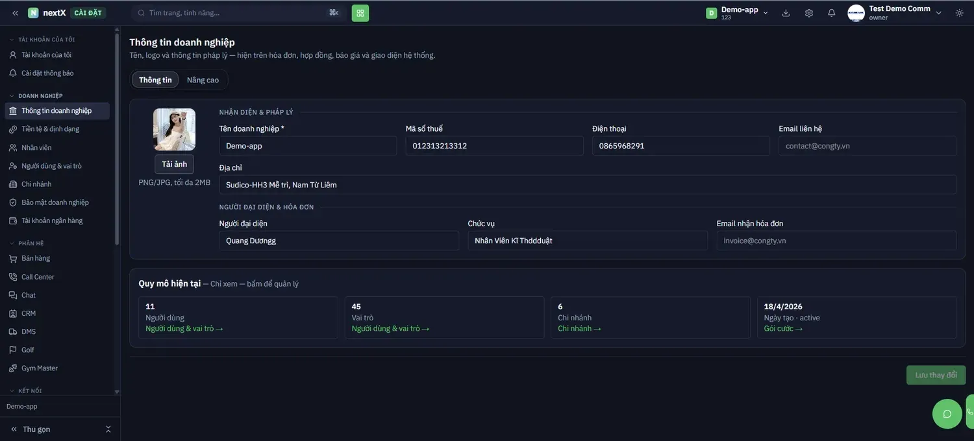Viewport: 974px width, 441px height.
Task: Click the nextX logo icon
Action: point(33,13)
